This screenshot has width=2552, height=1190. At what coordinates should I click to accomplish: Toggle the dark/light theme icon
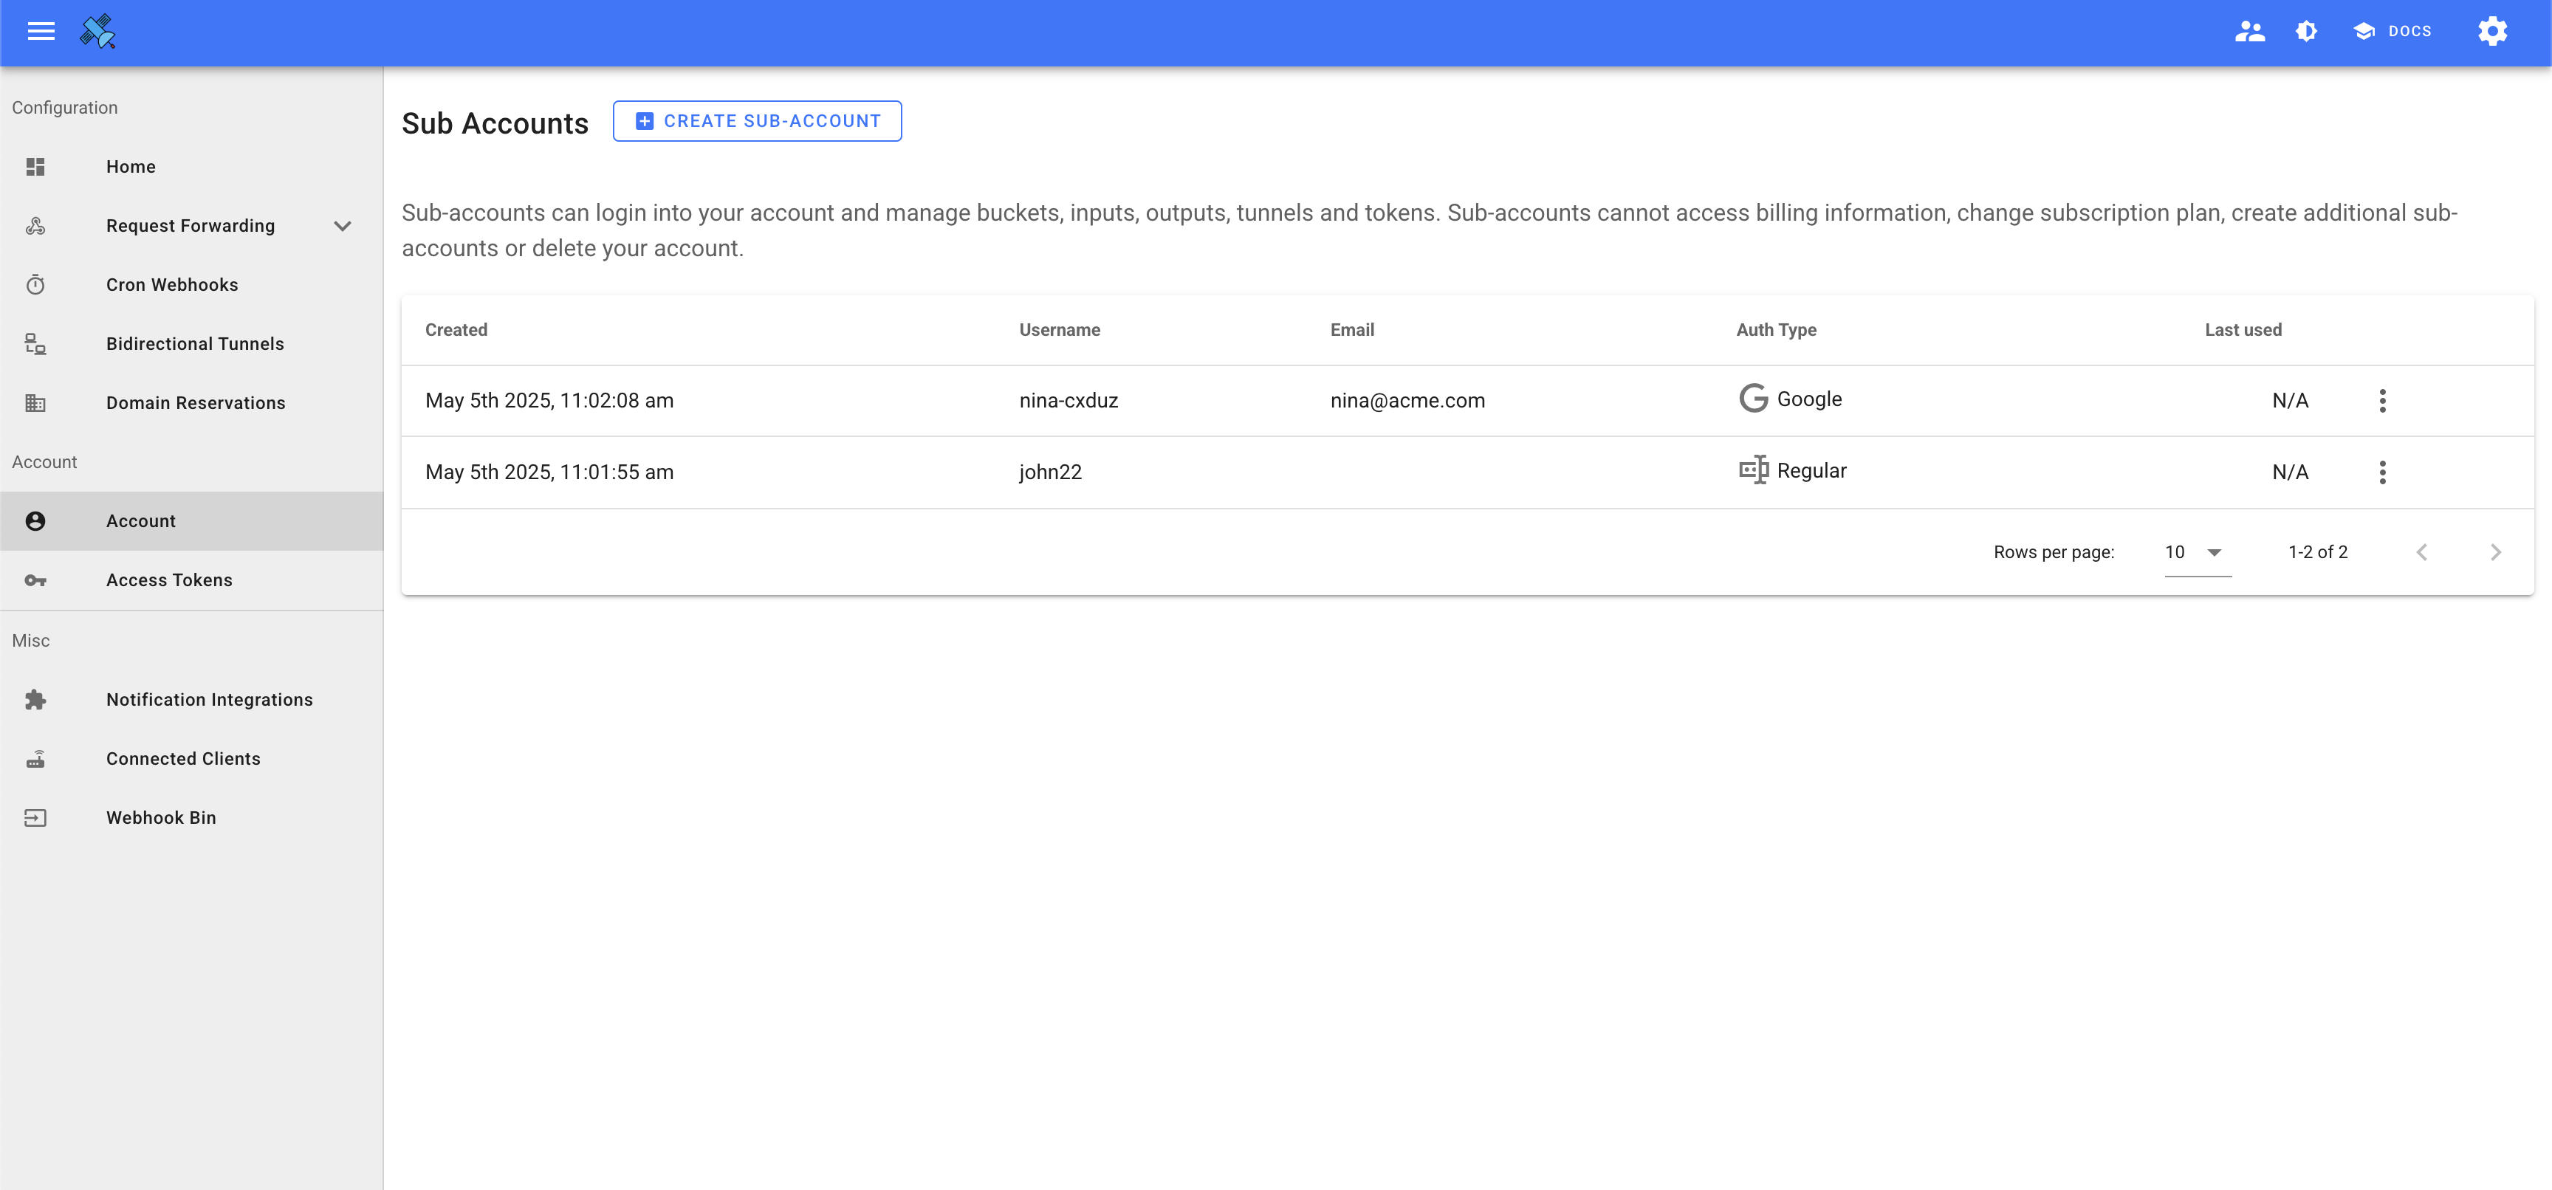pyautogui.click(x=2306, y=32)
